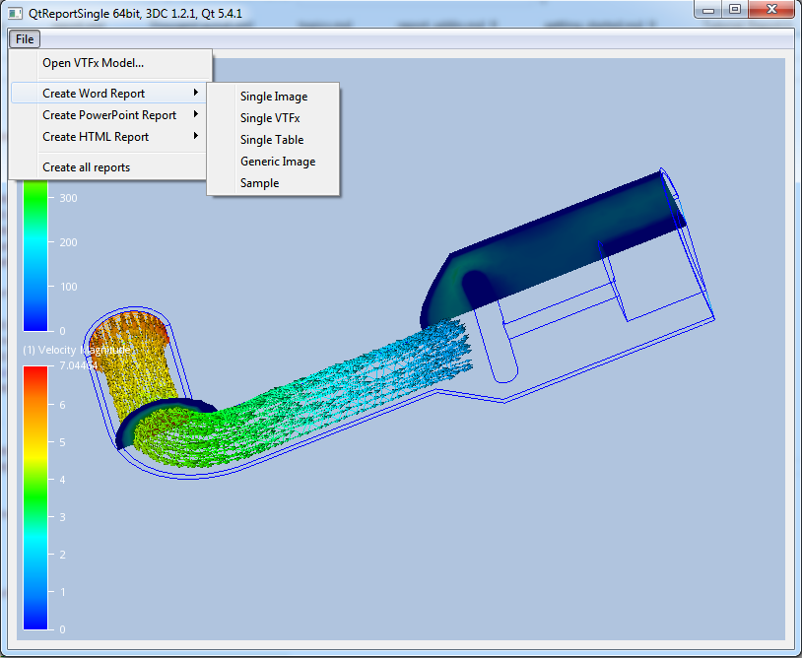
Task: Pick Single Image from the submenu
Action: click(x=274, y=97)
